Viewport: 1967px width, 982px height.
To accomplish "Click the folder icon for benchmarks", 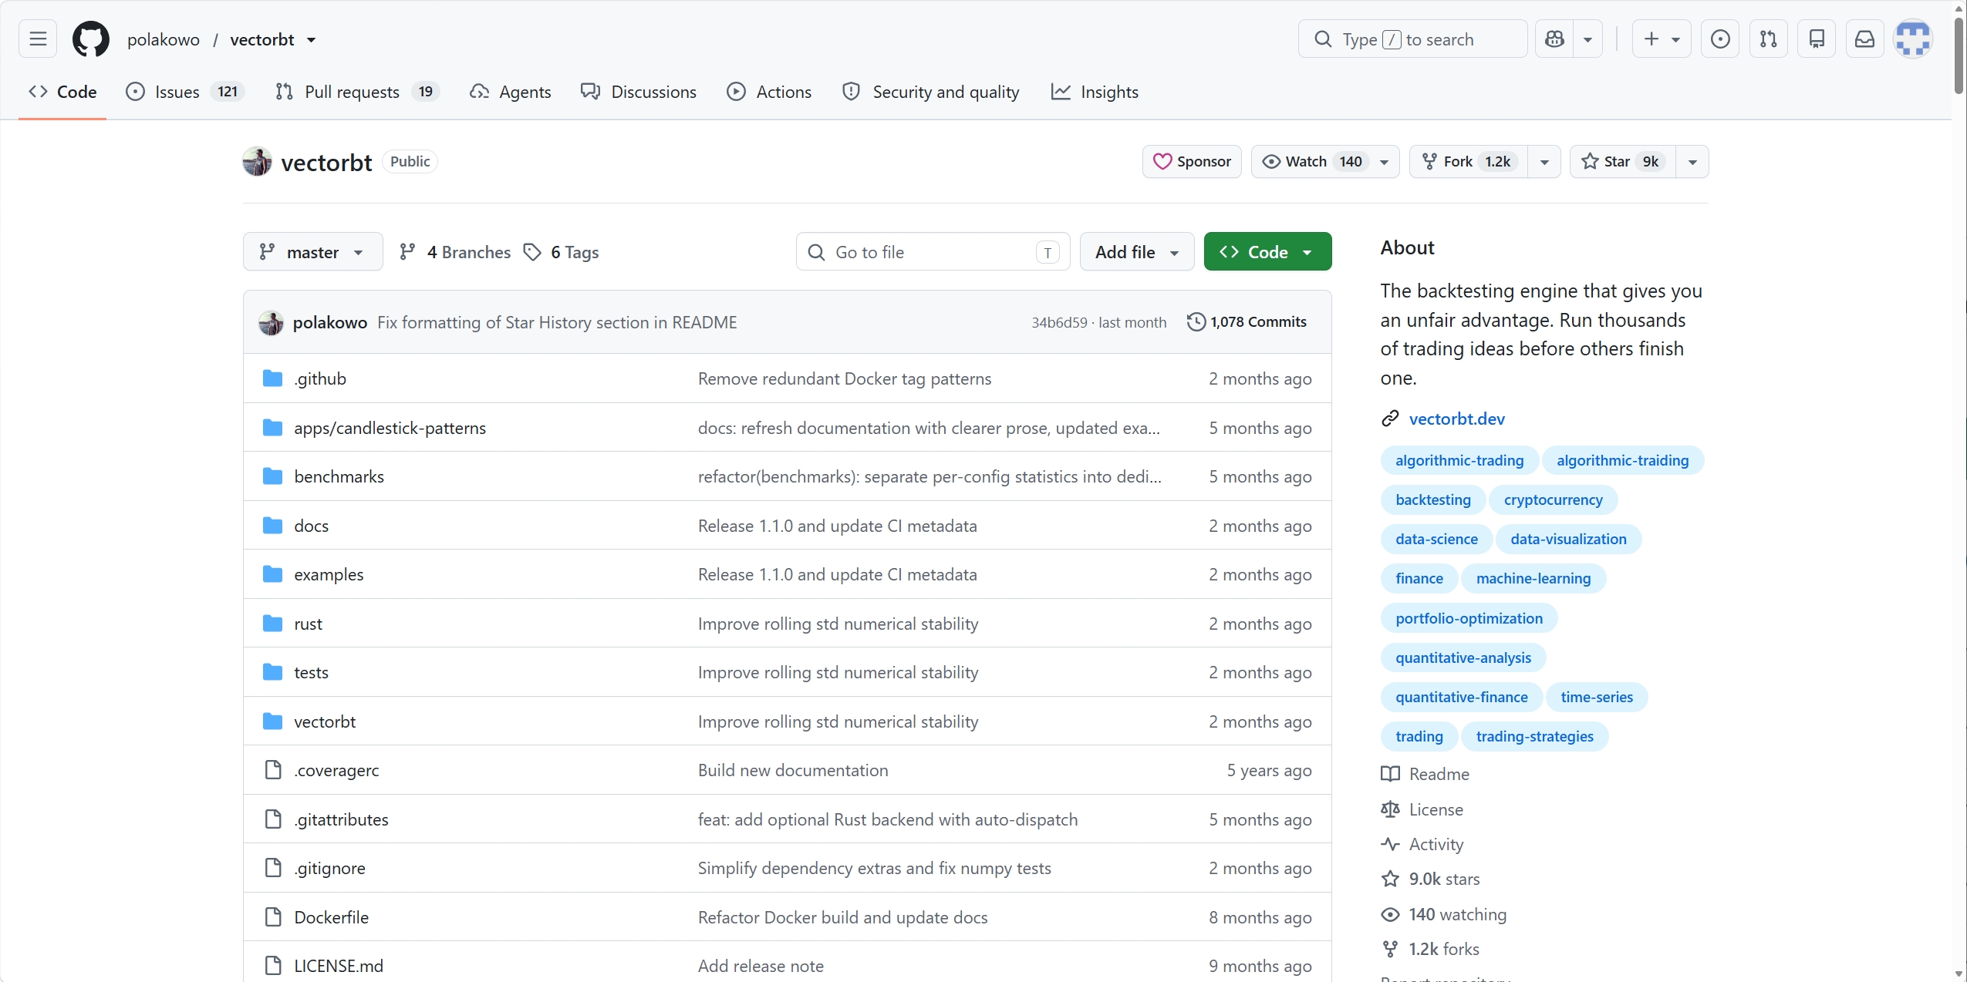I will (272, 476).
